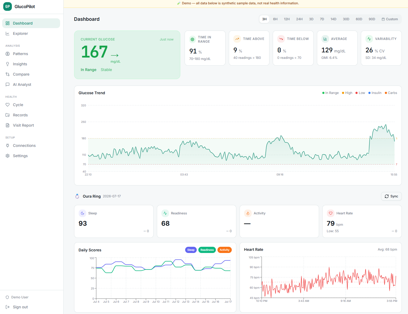Open the Compare page
Viewport: 408px width, 314px height.
coord(31,74)
